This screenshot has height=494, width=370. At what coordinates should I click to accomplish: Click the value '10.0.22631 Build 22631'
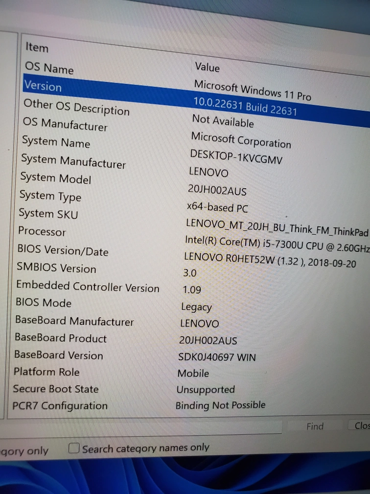245,106
